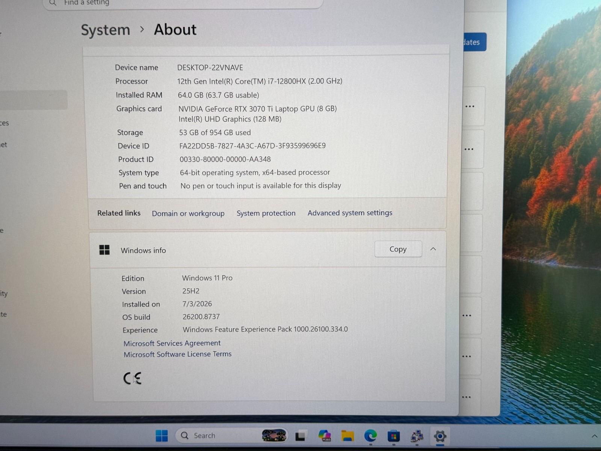Click the installed on date 7/3/2026

click(x=197, y=304)
